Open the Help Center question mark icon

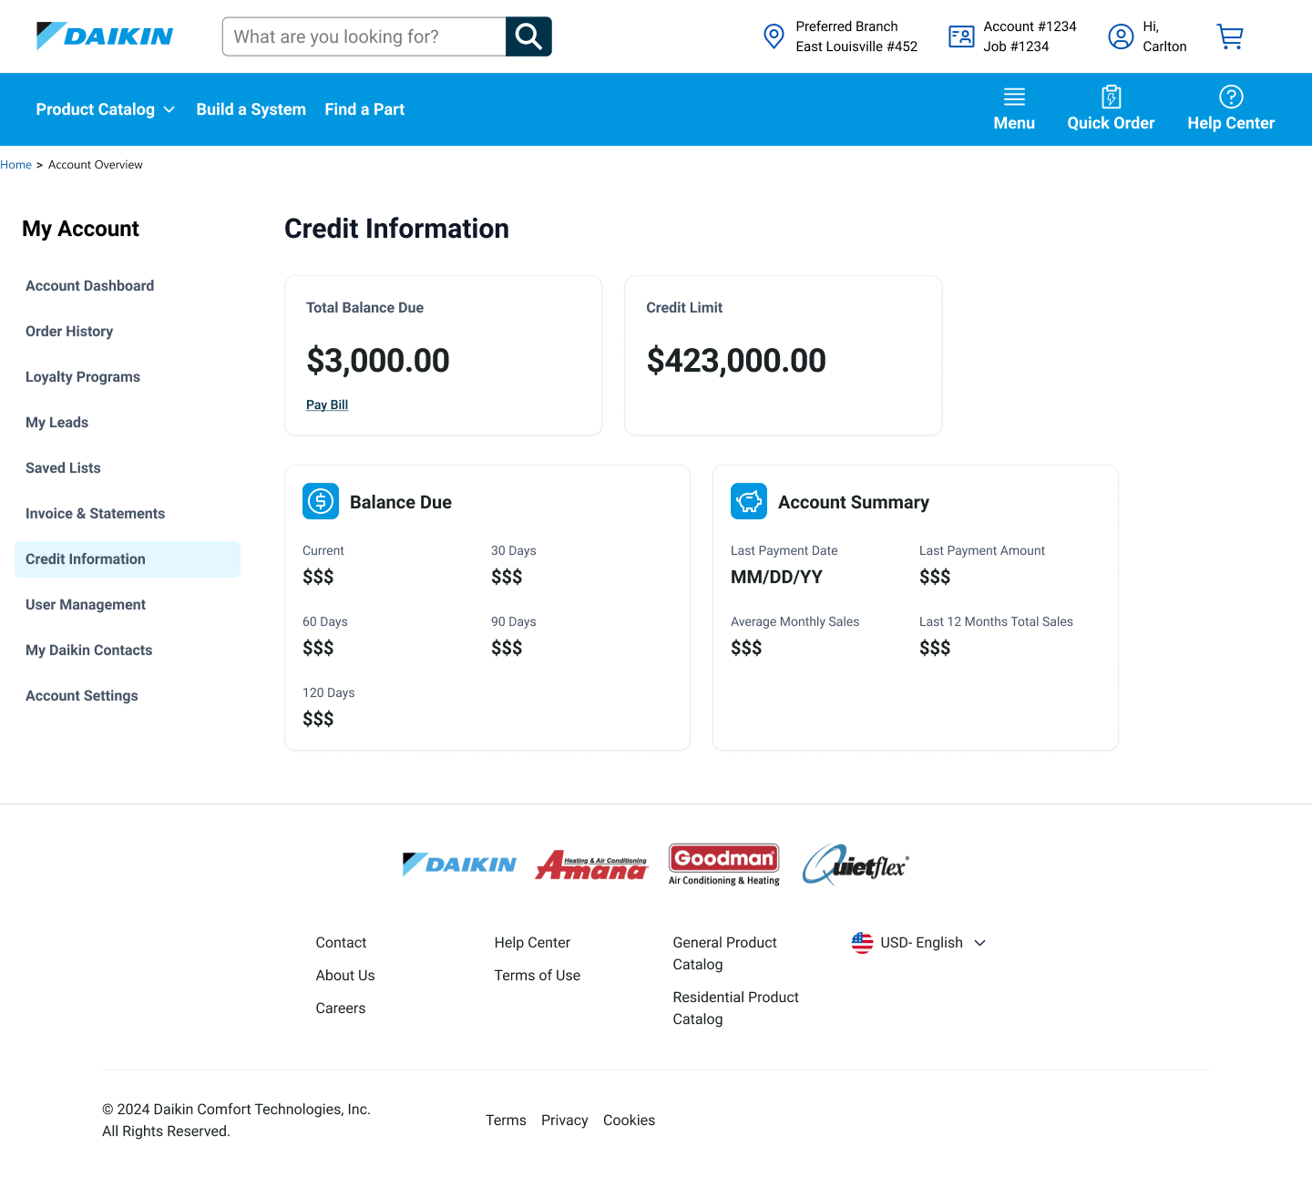pos(1231,97)
